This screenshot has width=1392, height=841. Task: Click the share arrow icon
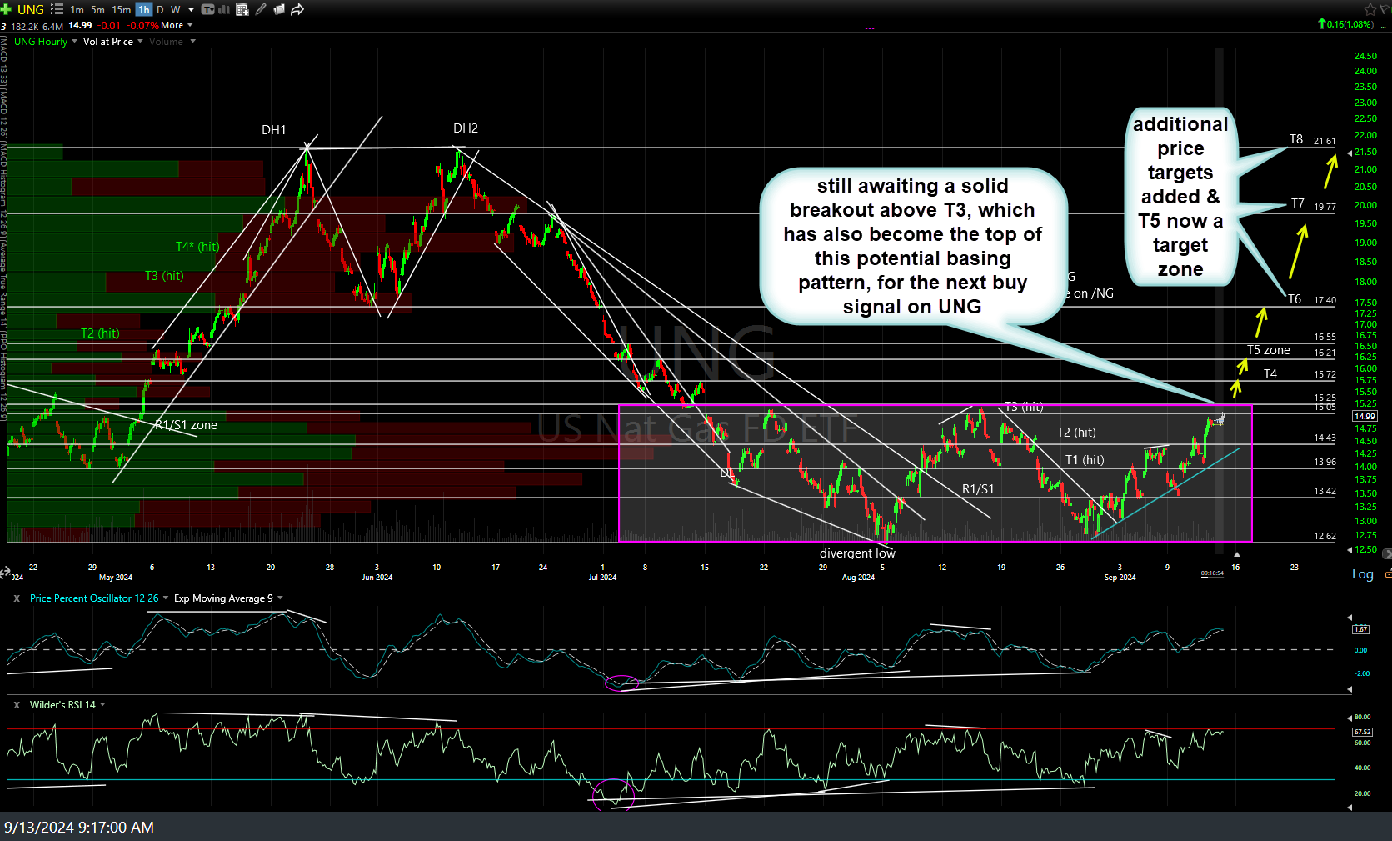click(x=297, y=9)
